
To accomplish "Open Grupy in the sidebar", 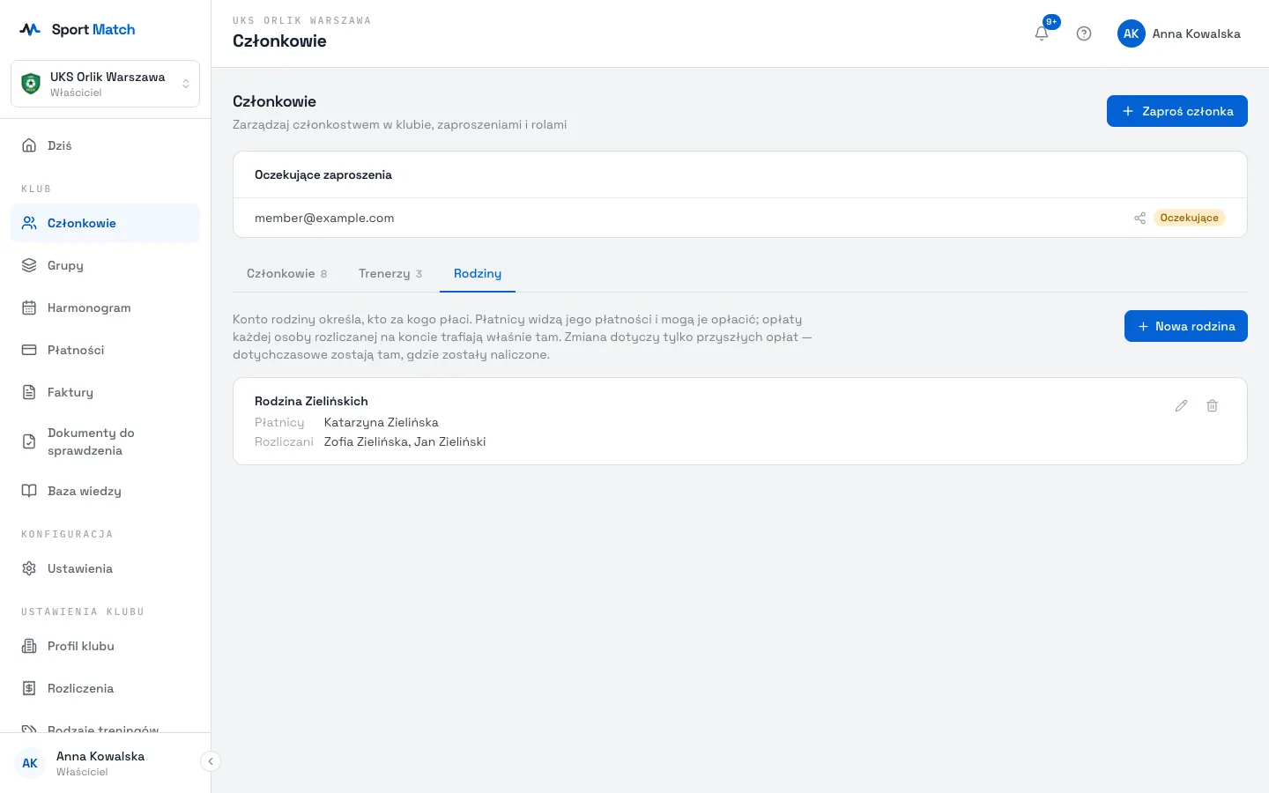I will point(105,265).
